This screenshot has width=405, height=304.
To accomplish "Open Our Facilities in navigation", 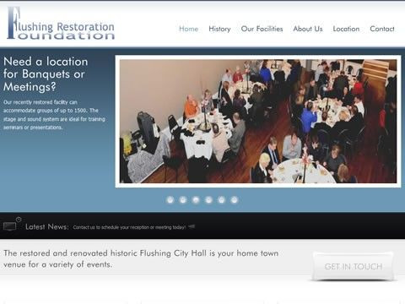I will [262, 29].
